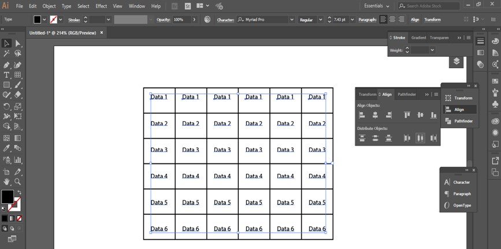This screenshot has height=249, width=501.
Task: Open Pathfinder from collapsed panel list
Action: pyautogui.click(x=460, y=121)
